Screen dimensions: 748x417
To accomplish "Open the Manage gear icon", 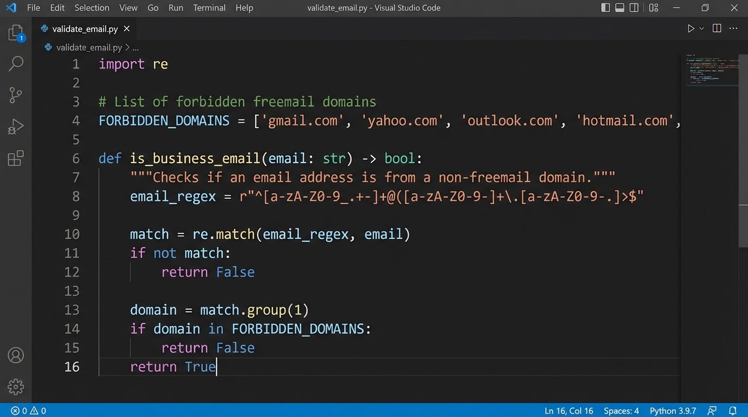I will coord(16,387).
